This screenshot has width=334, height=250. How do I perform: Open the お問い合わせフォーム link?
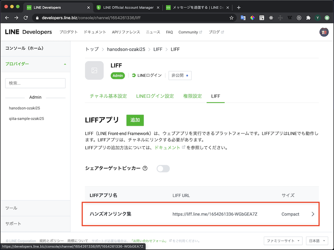(149, 241)
